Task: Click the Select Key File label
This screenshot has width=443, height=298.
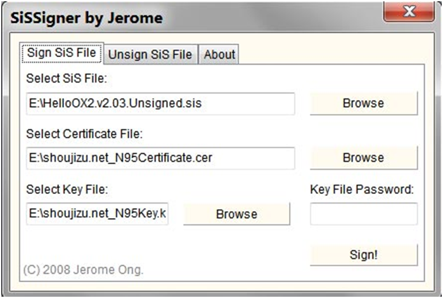Action: (67, 189)
